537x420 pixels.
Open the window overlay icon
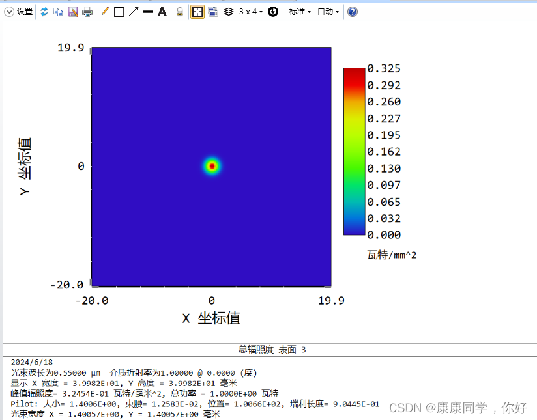pyautogui.click(x=213, y=12)
